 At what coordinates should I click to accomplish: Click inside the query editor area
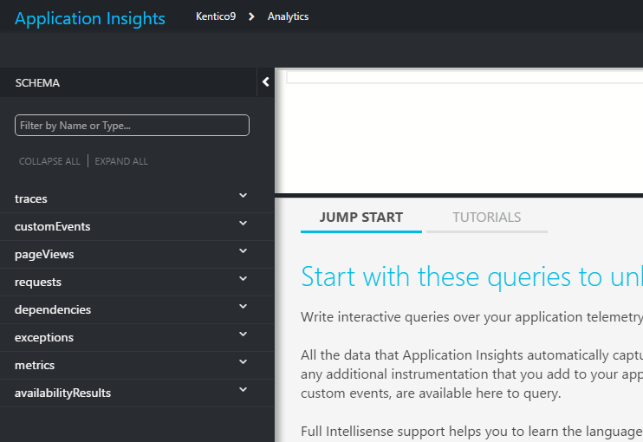pos(459,131)
